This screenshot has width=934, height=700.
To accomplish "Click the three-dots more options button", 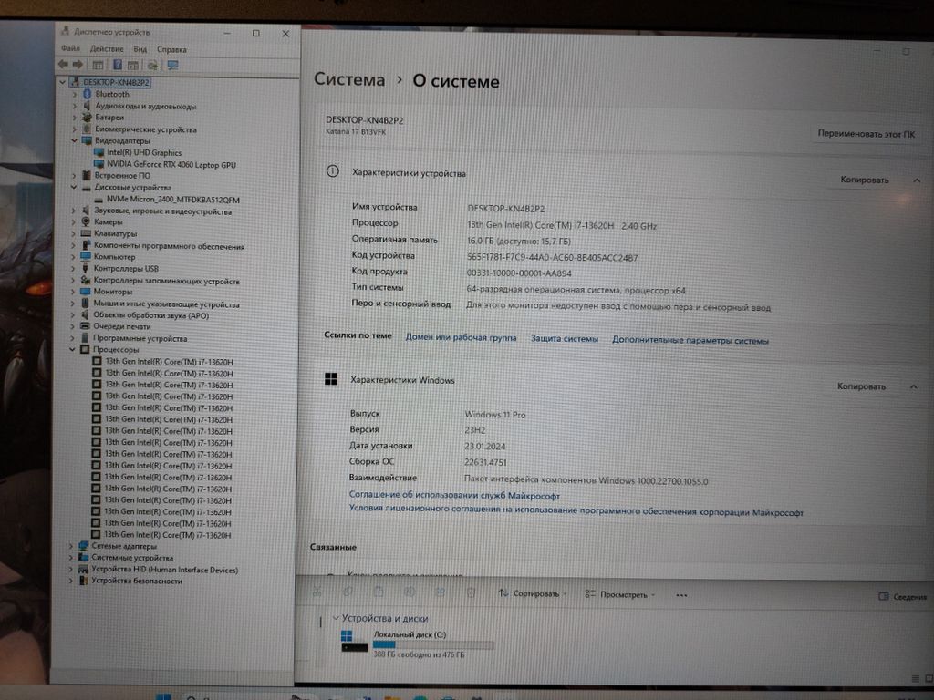I will point(681,594).
